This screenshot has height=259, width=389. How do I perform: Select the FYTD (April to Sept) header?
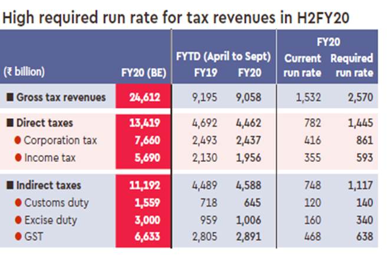pos(223,57)
